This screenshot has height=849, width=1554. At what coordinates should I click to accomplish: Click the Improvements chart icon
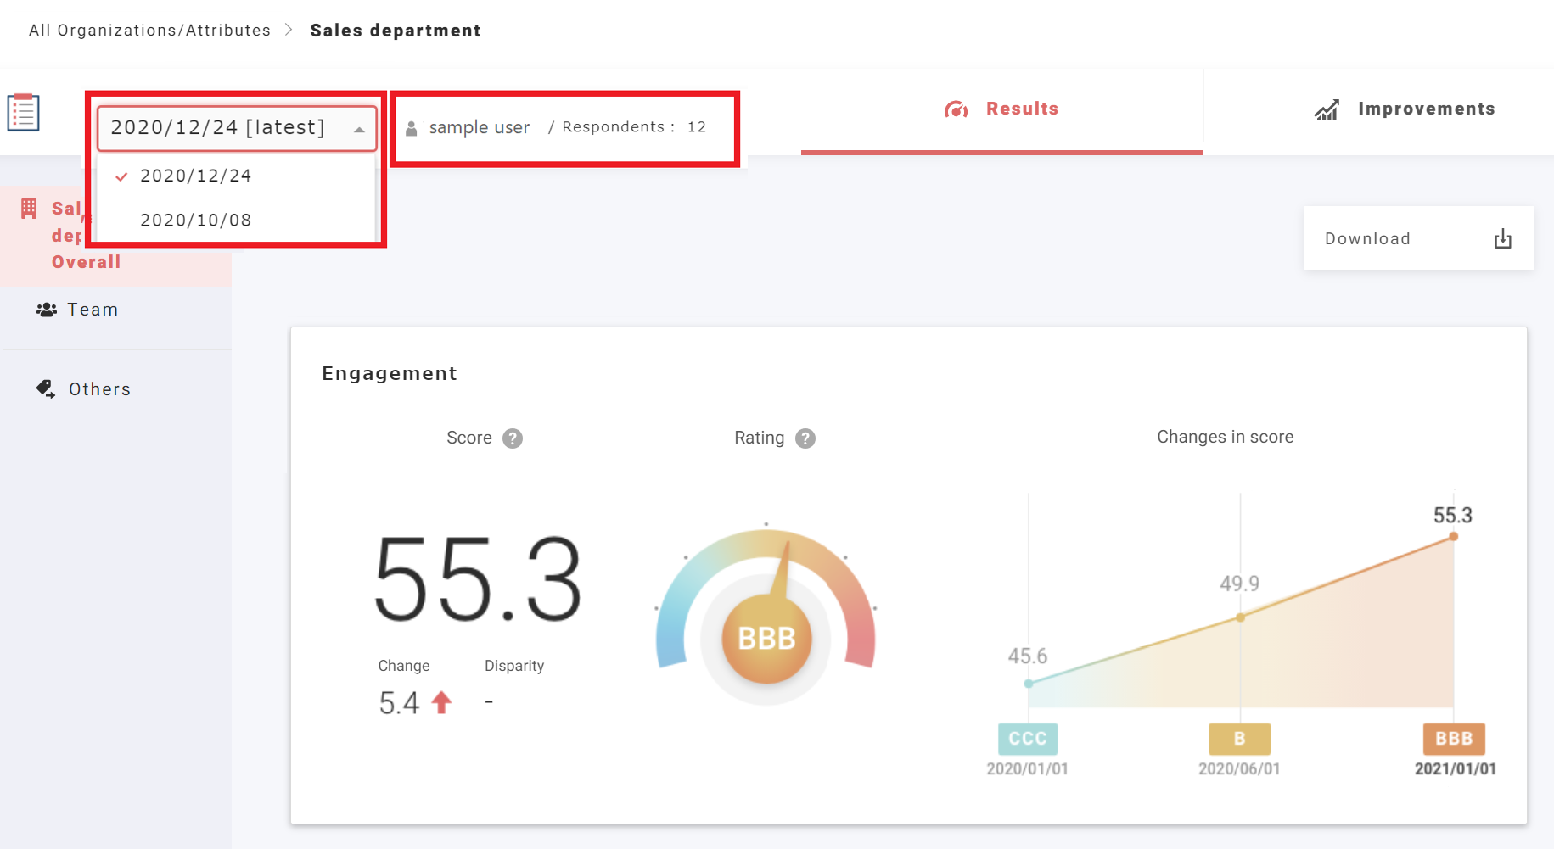[x=1326, y=109]
